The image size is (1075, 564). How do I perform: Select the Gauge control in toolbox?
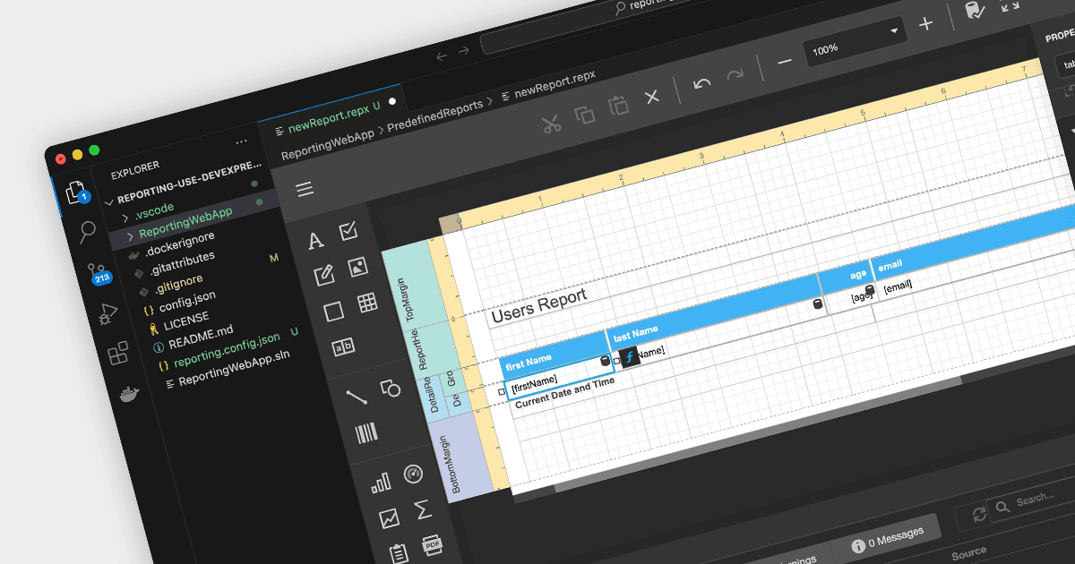point(413,474)
